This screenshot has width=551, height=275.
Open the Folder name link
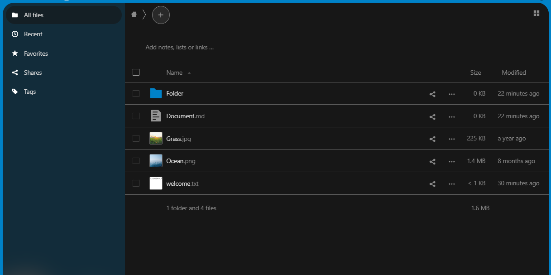(175, 93)
